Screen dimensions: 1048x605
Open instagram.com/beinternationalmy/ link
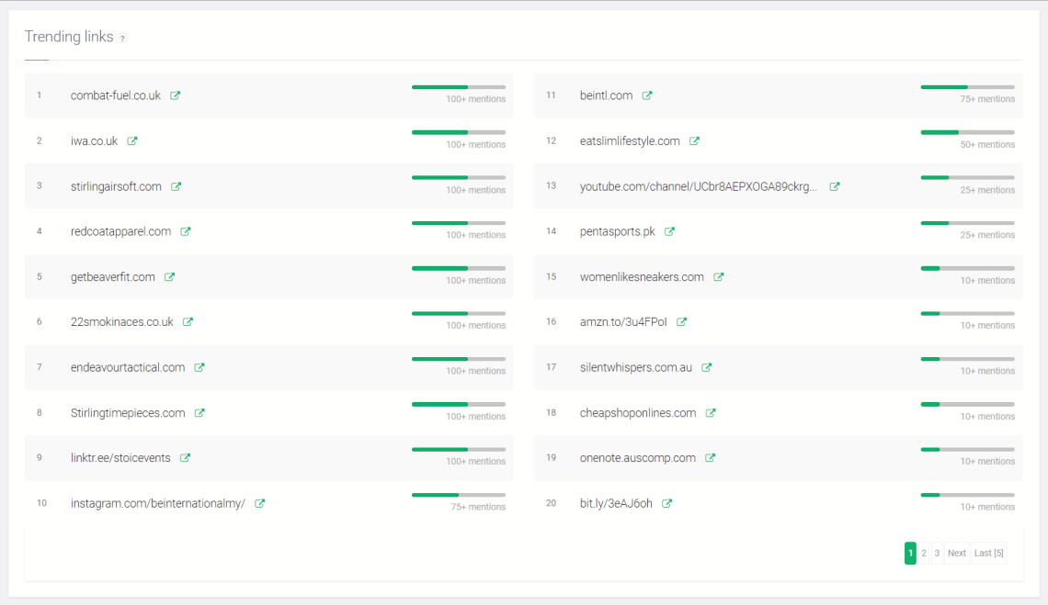[158, 503]
